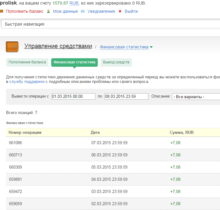
Task: Open the Описание dropdown Все варианты
Action: point(196,97)
